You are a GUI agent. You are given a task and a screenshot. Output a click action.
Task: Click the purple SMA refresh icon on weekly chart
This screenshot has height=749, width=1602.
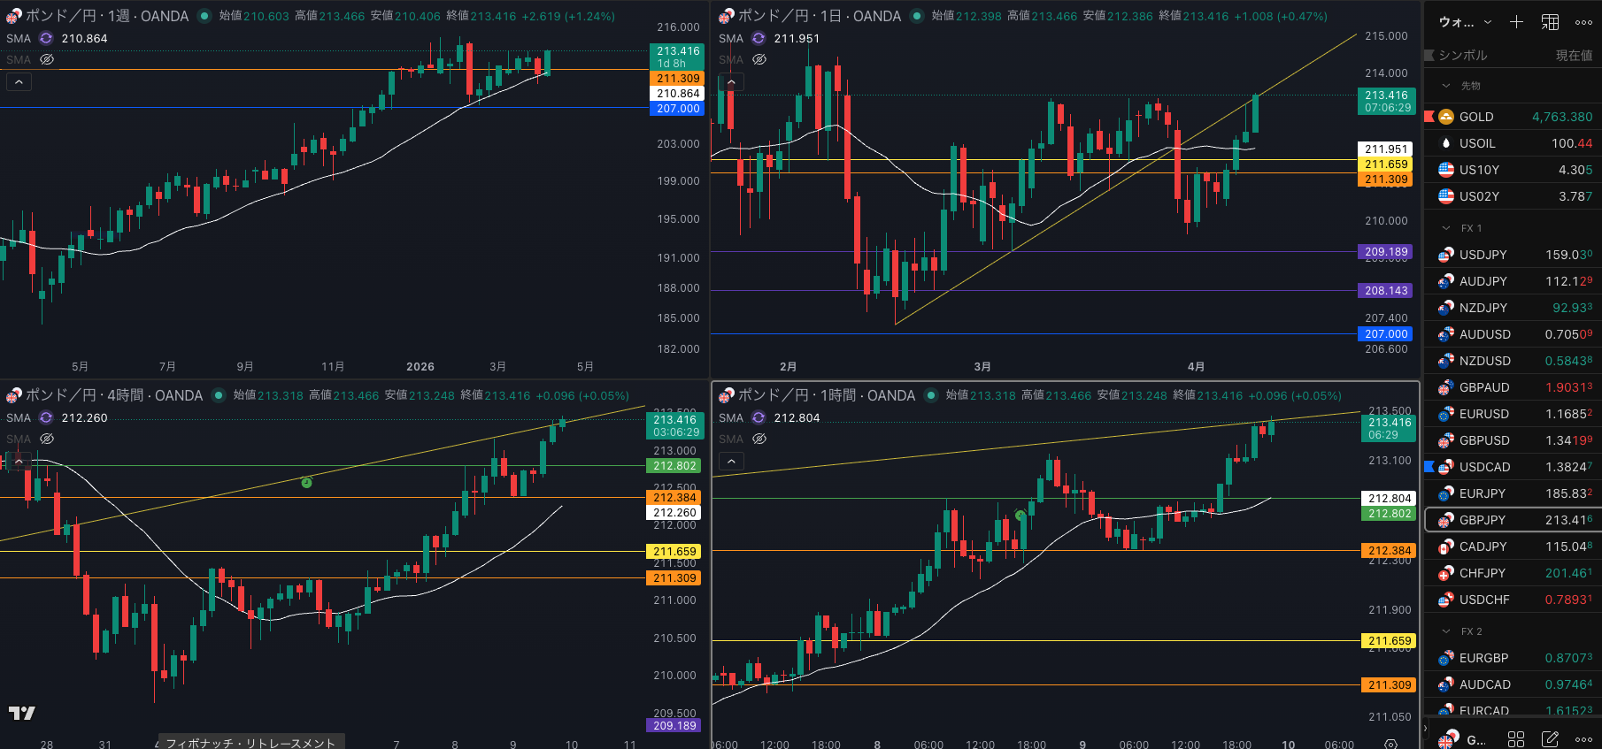click(46, 38)
